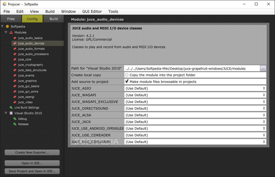This screenshot has height=177, width=275.
Task: Collapse the Softpedia project tree node
Action: click(x=2, y=26)
